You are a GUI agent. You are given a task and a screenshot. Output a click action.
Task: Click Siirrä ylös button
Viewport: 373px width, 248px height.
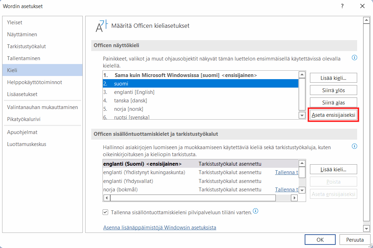click(x=333, y=90)
